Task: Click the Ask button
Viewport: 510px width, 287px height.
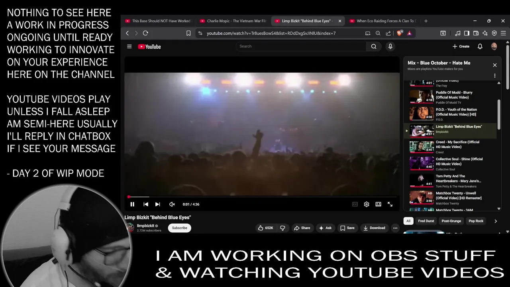Action: point(325,228)
